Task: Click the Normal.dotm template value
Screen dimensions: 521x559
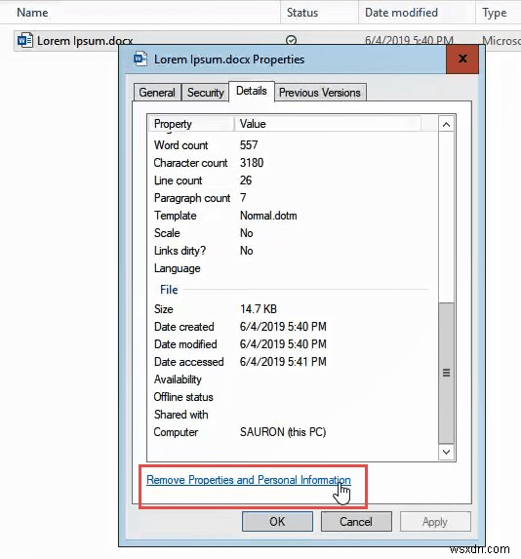Action: coord(268,216)
